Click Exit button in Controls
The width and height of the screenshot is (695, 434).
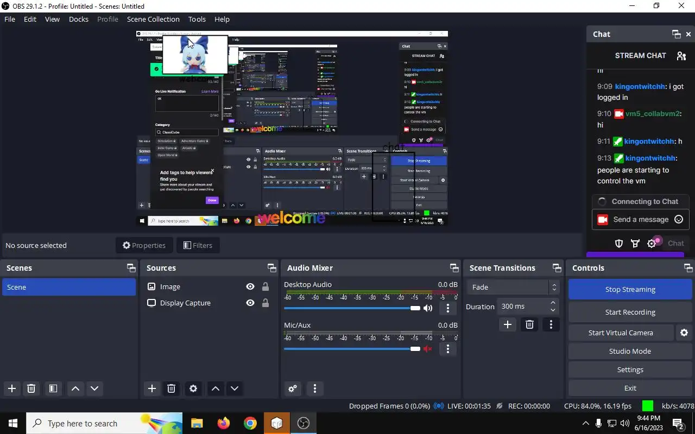coord(630,388)
